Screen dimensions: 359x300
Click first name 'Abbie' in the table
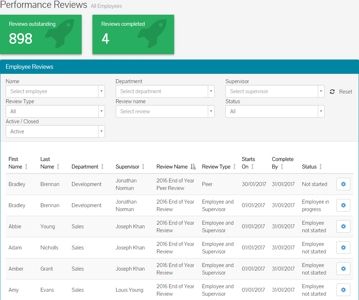click(15, 227)
